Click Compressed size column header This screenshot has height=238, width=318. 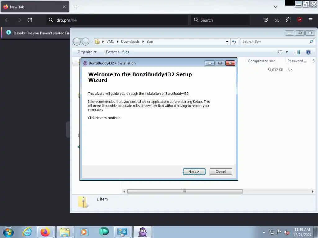tap(261, 61)
